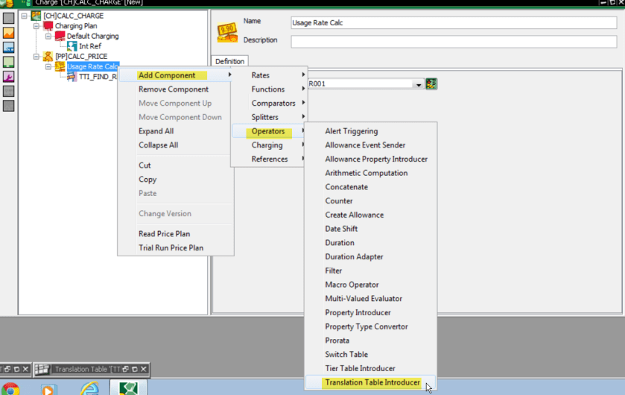The image size is (625, 395).
Task: Select Translation Table Introducer operator
Action: click(x=371, y=382)
